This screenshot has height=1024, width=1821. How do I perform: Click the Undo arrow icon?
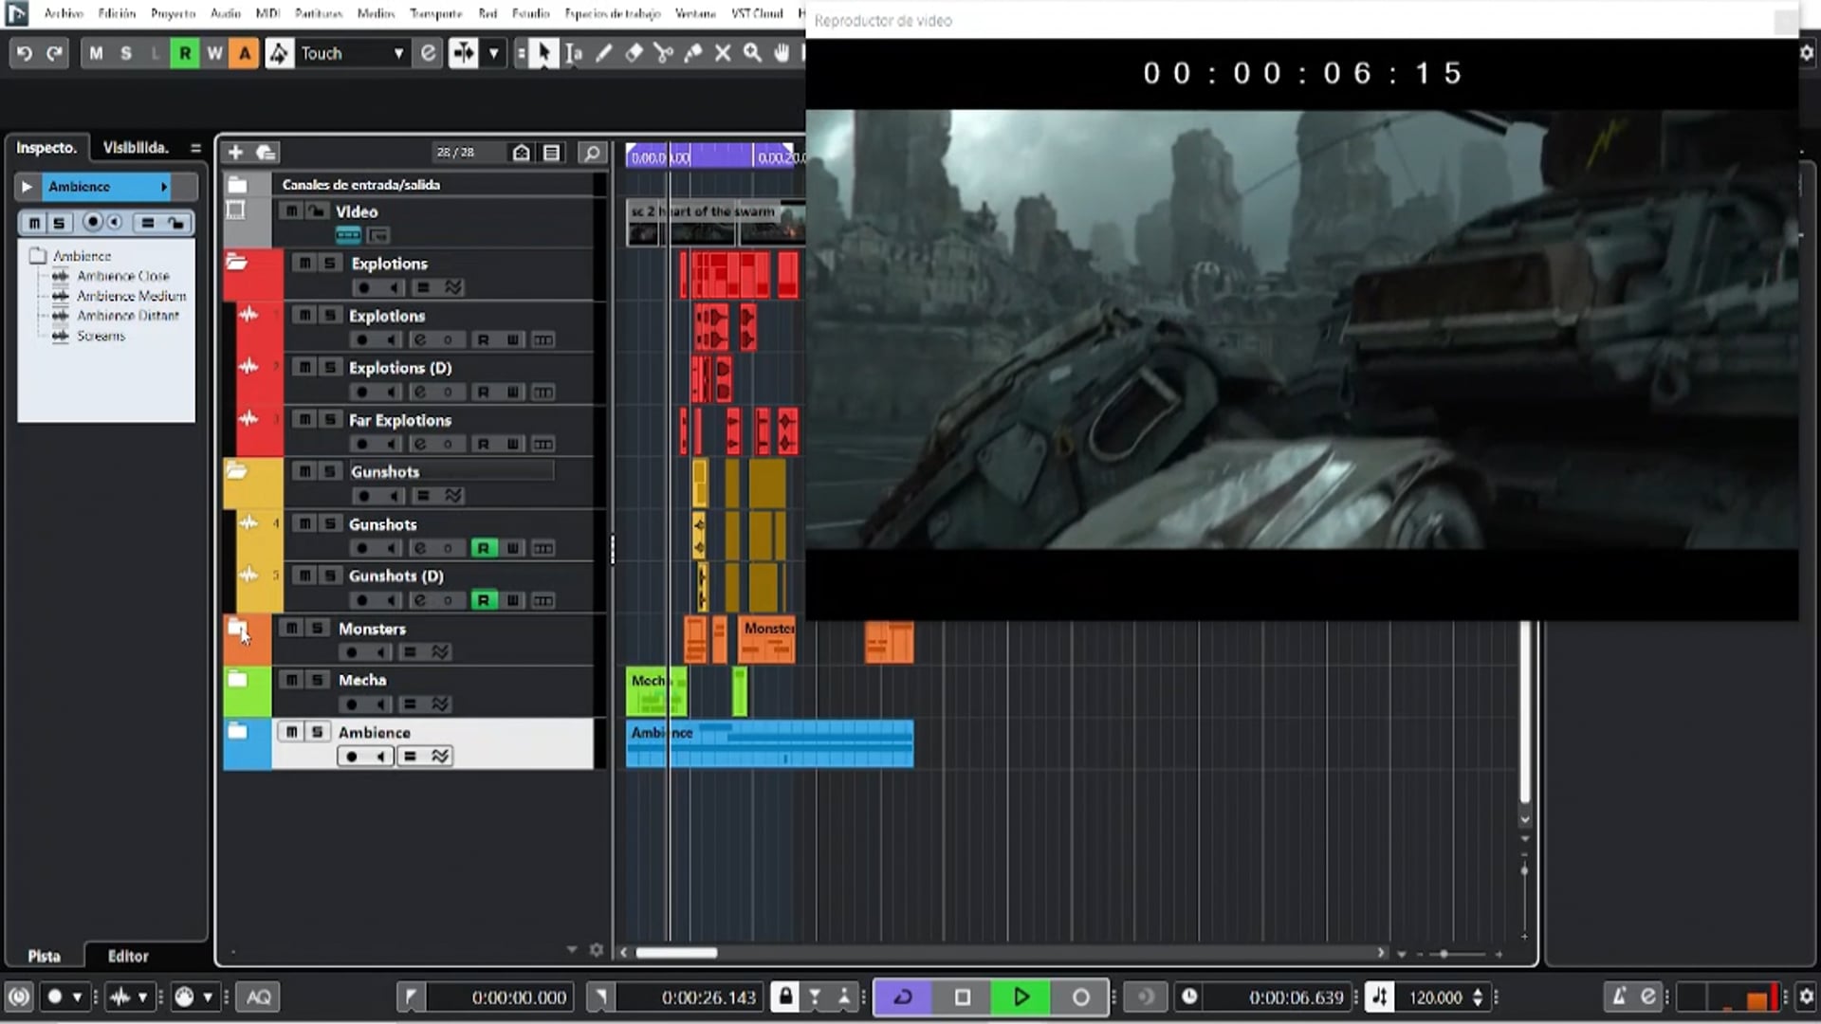(x=25, y=53)
